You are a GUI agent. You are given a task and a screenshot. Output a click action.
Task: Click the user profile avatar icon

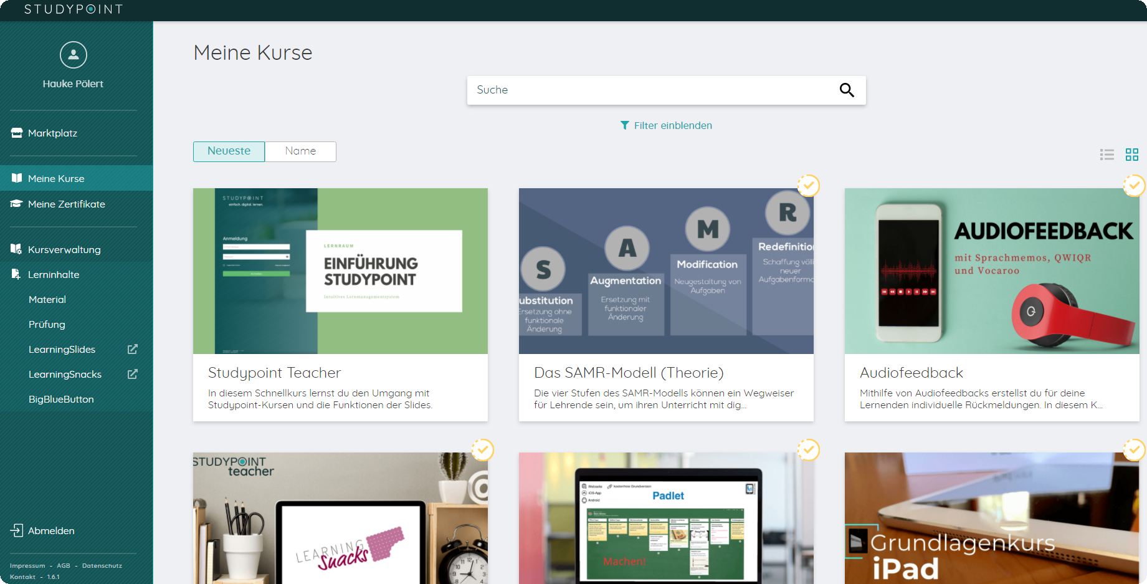click(x=73, y=55)
